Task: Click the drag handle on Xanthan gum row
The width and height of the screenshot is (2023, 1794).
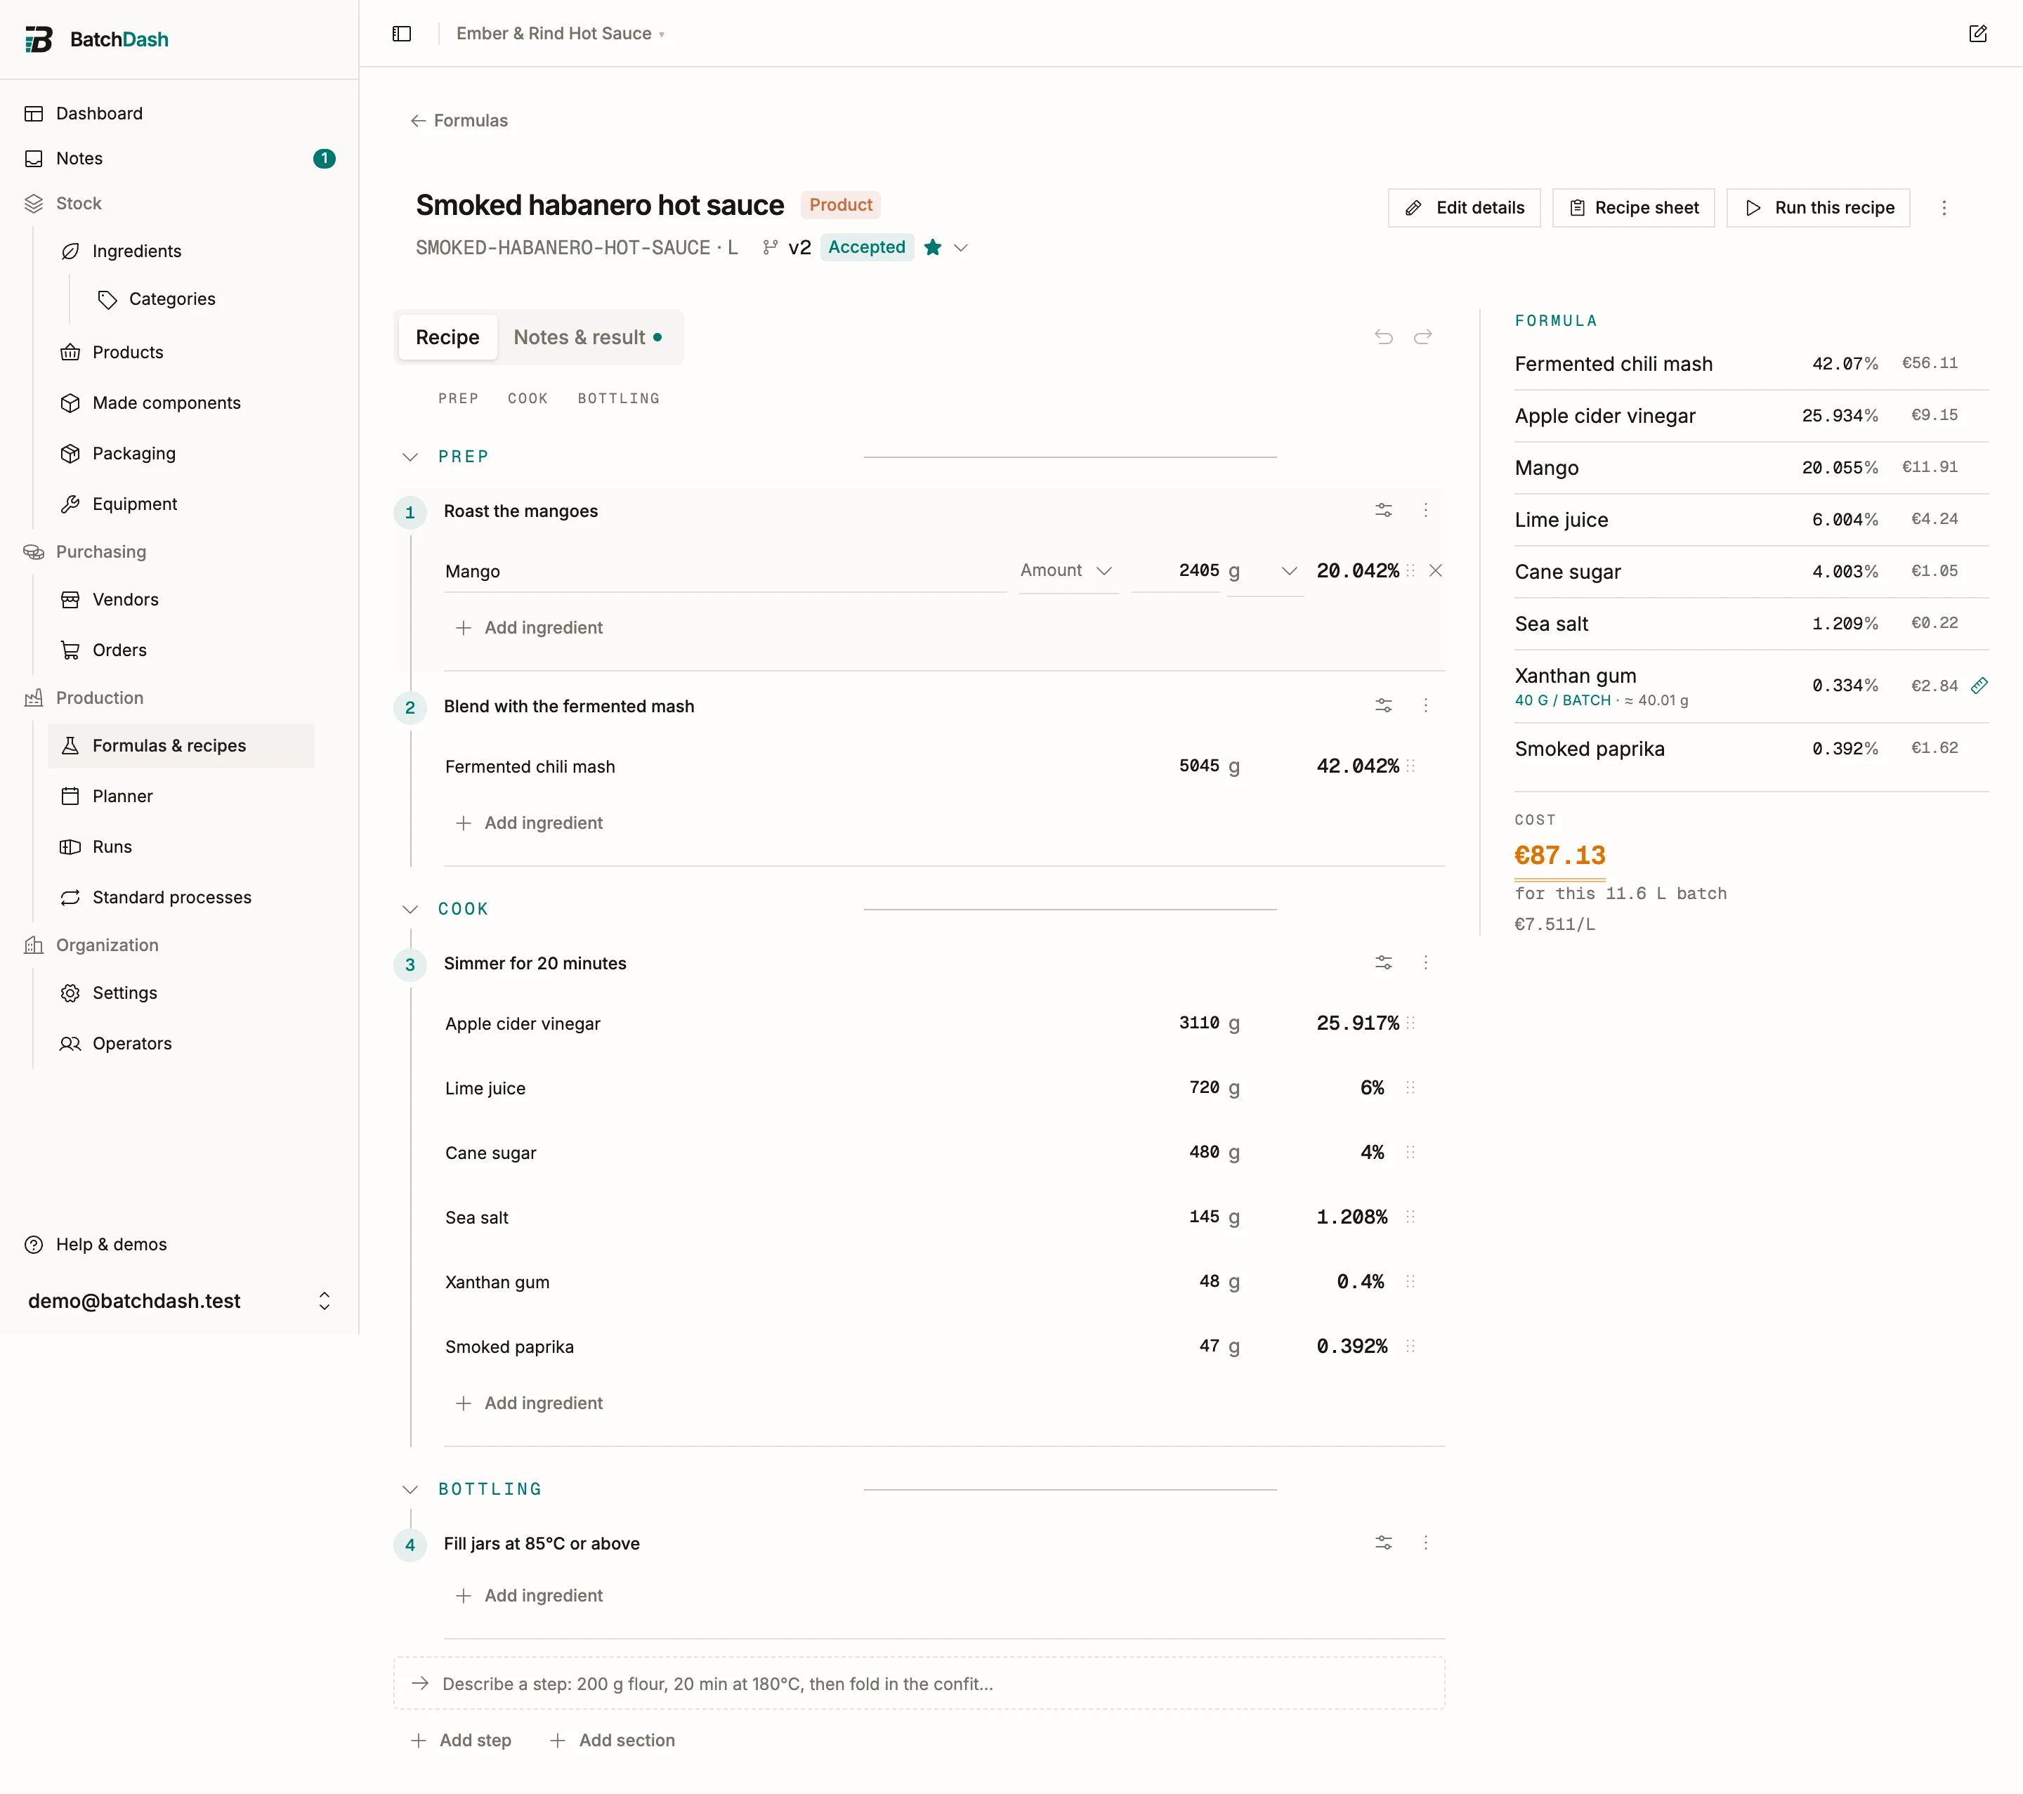Action: (1410, 1281)
